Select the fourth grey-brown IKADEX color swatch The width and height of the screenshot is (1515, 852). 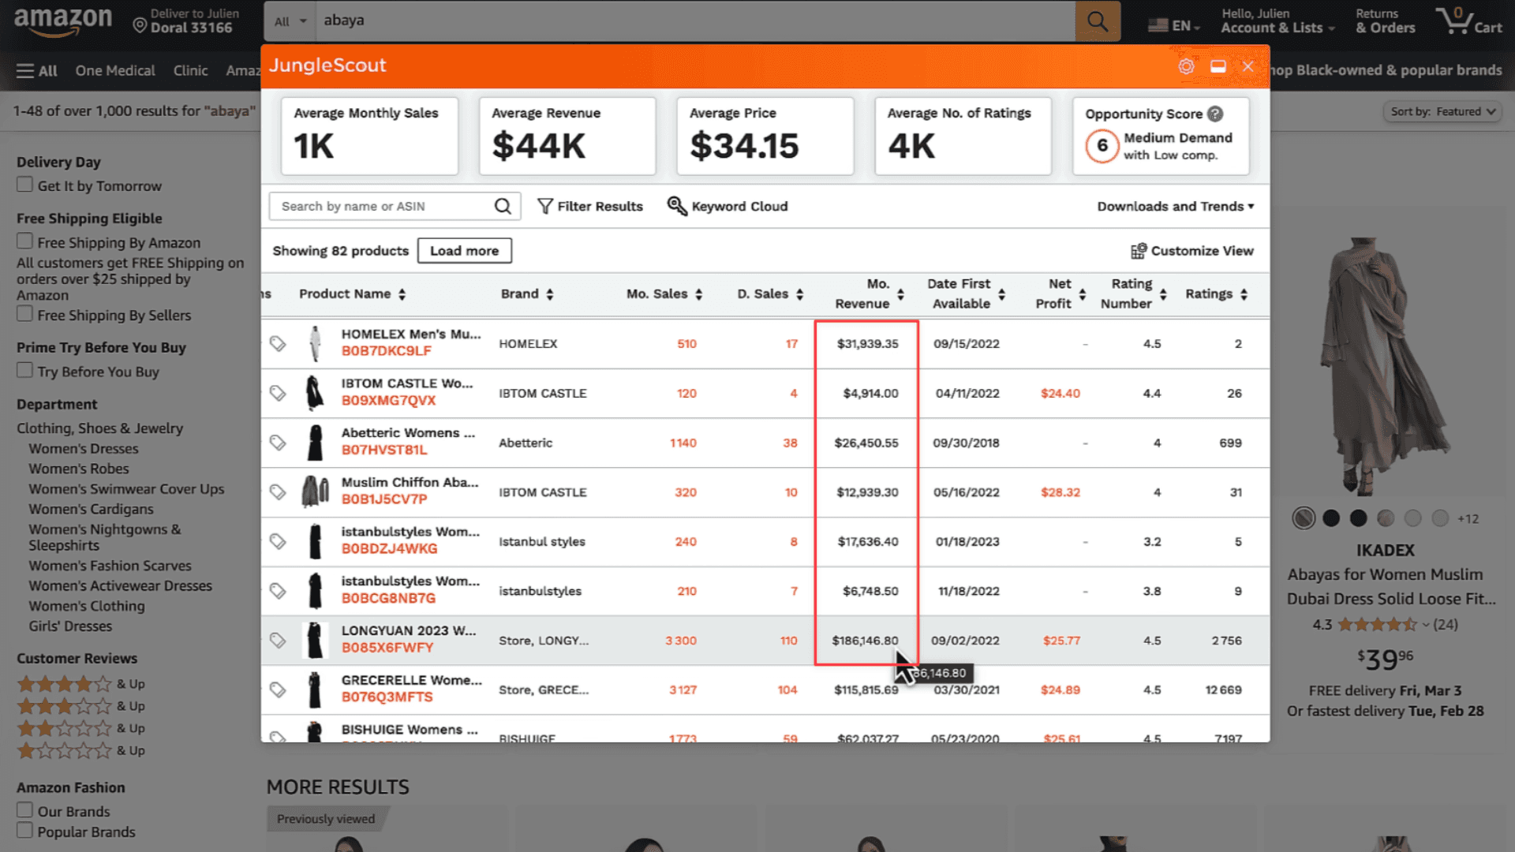click(1386, 518)
